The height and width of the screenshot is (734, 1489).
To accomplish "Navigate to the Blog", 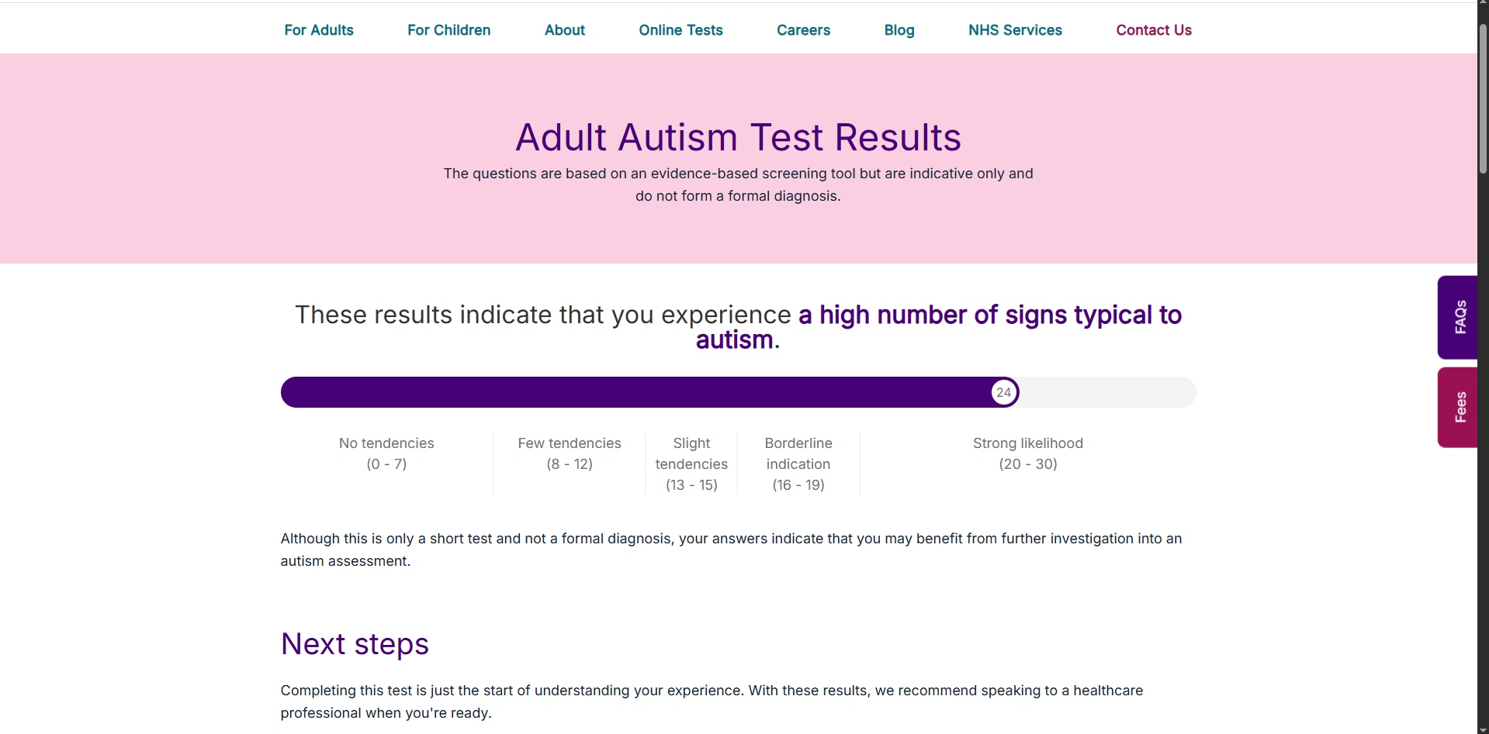I will coord(899,30).
